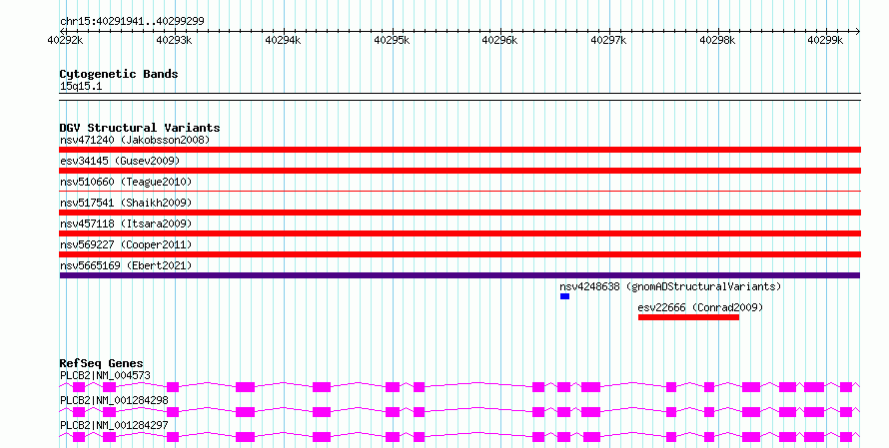Open the PLCB2|NM_001284298 transcript label
The width and height of the screenshot is (889, 448).
tap(114, 400)
